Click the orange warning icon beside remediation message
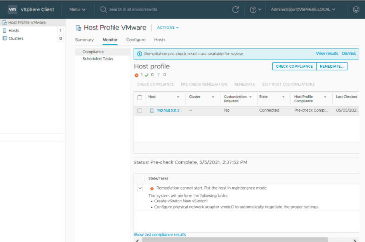Viewport: 365px width, 242px height. tap(152, 188)
